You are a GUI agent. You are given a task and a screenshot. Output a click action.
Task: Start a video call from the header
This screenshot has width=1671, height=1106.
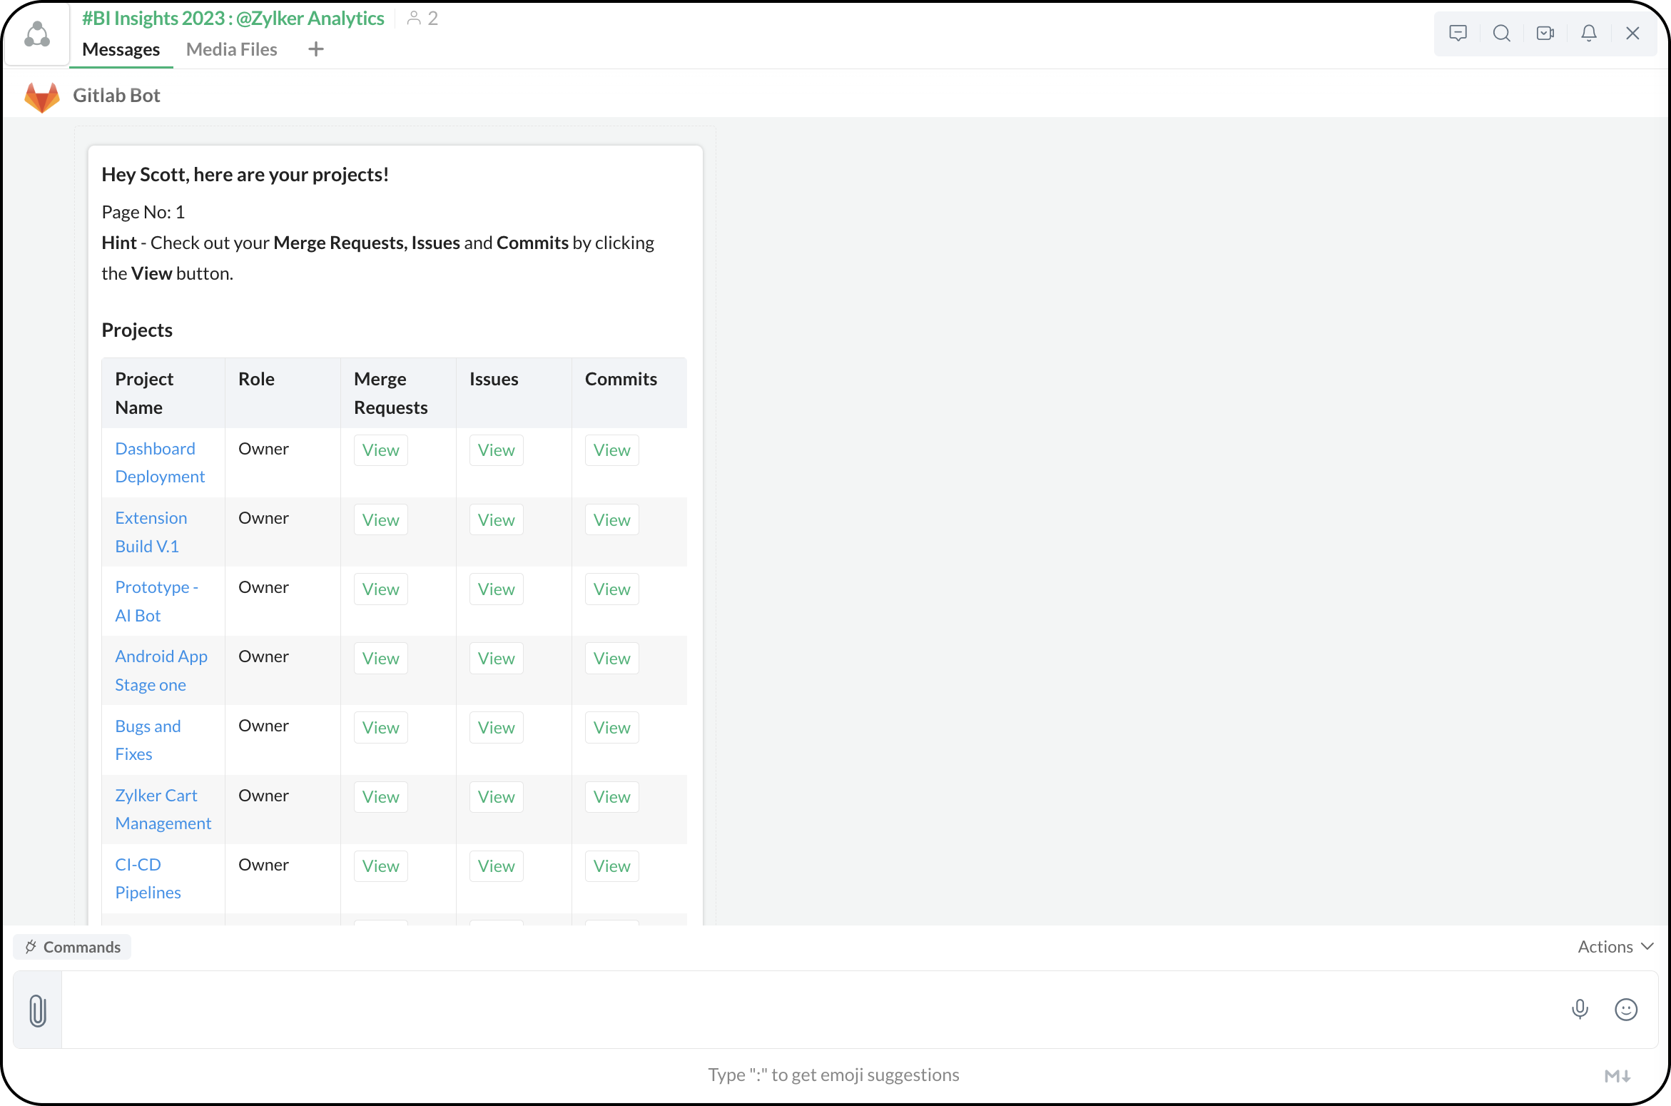click(x=1545, y=33)
